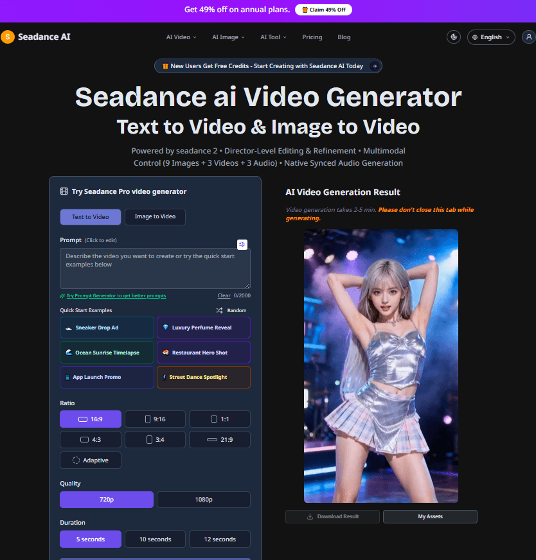Set duration to 5 seconds
The width and height of the screenshot is (536, 560).
click(91, 539)
